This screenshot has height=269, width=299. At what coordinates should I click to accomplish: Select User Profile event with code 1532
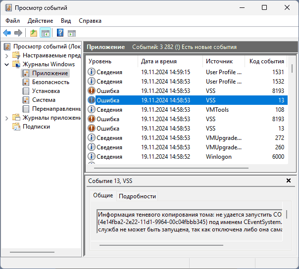coord(188,82)
